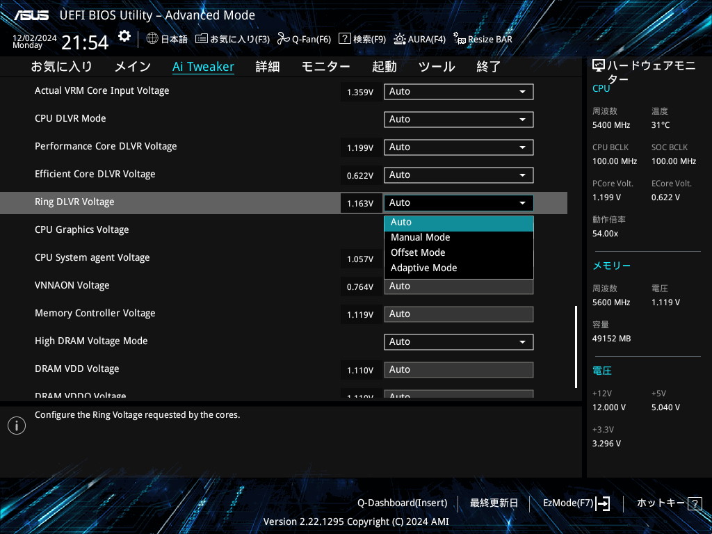Open settings gear icon near clock

124,36
